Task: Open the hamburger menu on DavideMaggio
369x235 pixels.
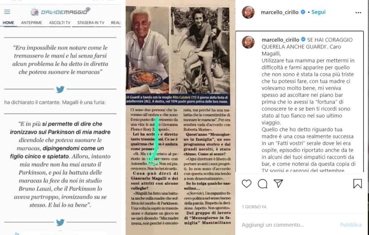Action: [7, 12]
